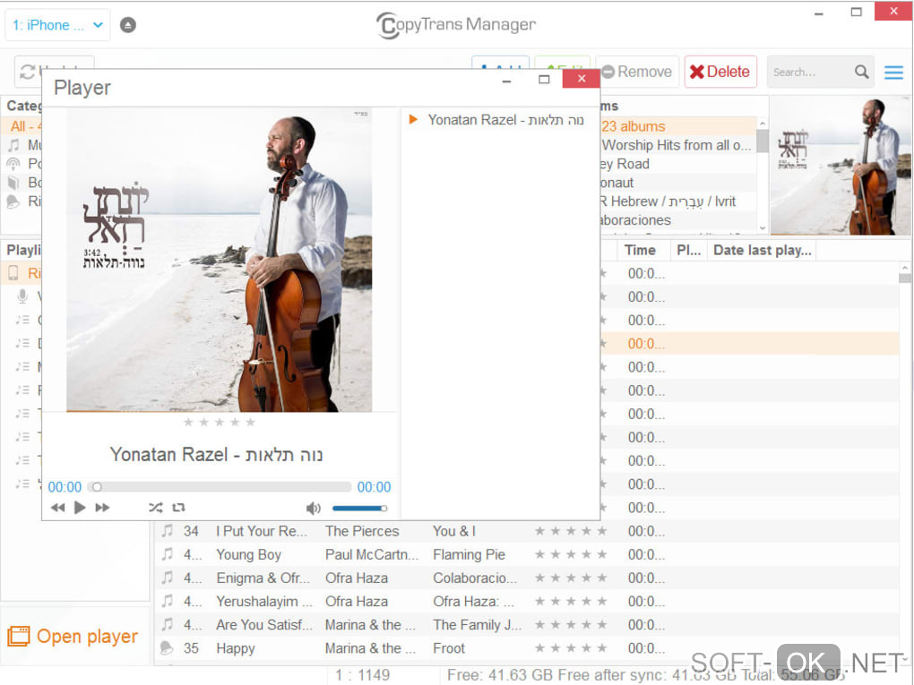Click the Player playlist play arrow icon
The width and height of the screenshot is (914, 685).
pyautogui.click(x=413, y=119)
